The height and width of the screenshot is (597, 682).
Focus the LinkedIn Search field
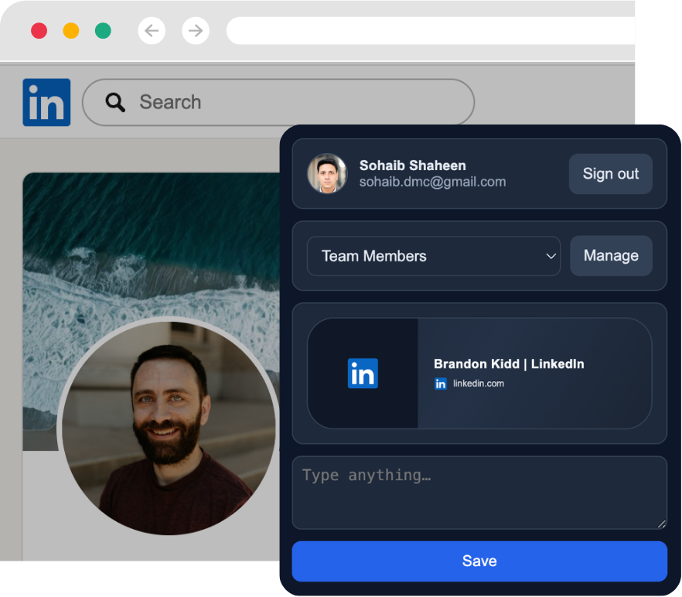[x=278, y=102]
